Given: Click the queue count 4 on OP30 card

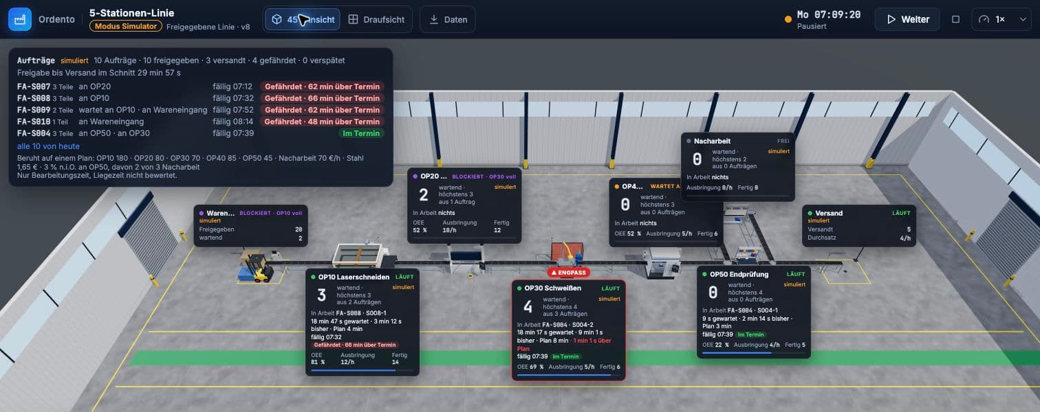Looking at the screenshot, I should 528,306.
